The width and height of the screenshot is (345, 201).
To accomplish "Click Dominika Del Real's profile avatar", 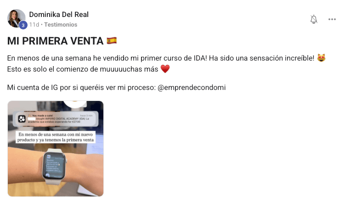I will click(x=17, y=18).
